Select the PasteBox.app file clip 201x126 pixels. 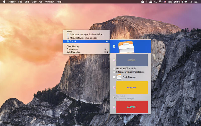pos(129,77)
